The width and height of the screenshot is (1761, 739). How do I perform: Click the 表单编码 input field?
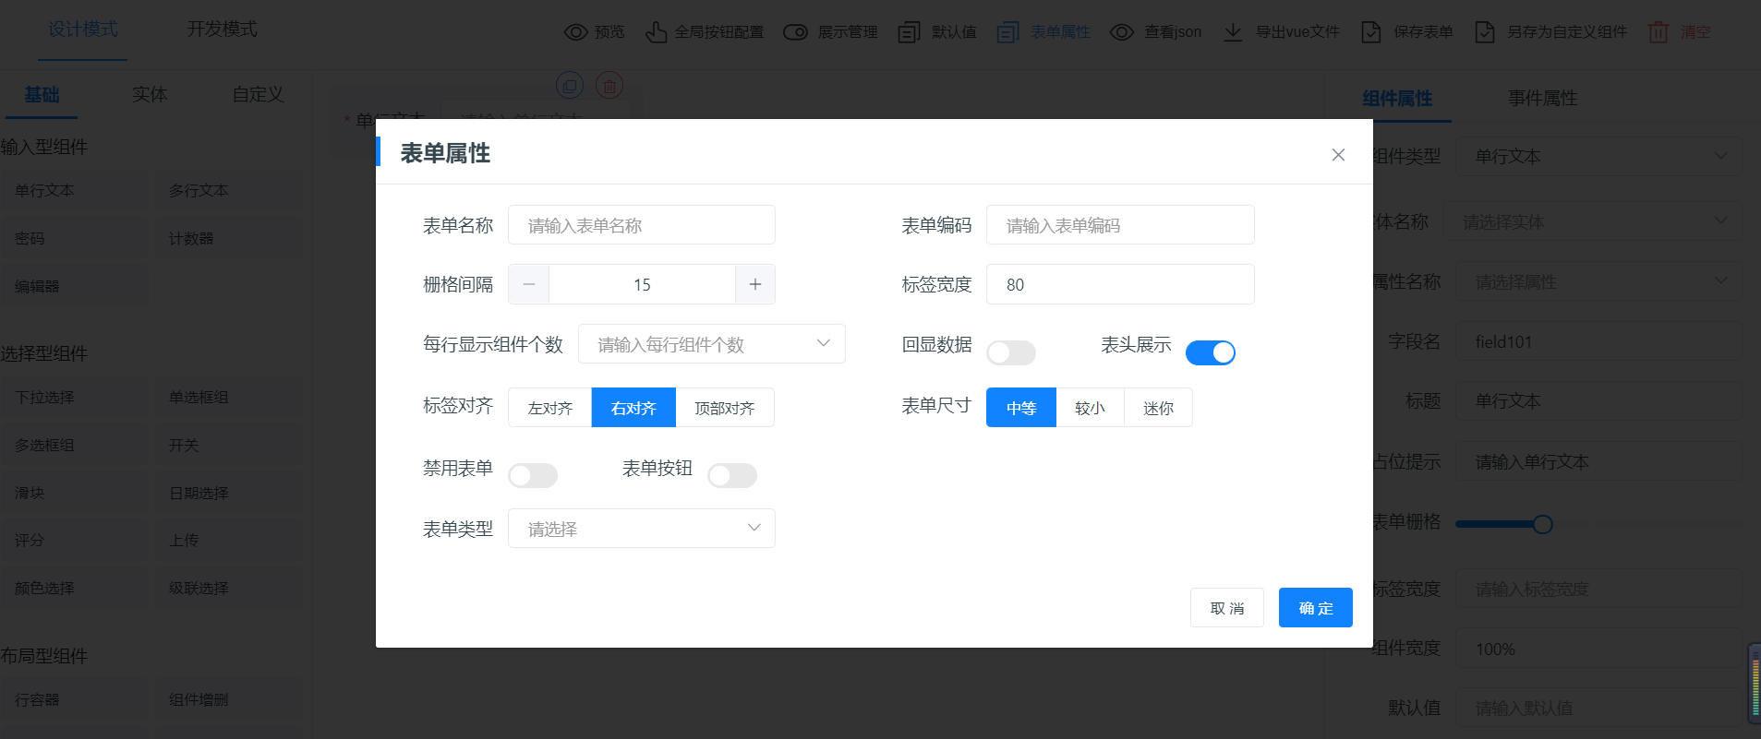(x=1120, y=225)
